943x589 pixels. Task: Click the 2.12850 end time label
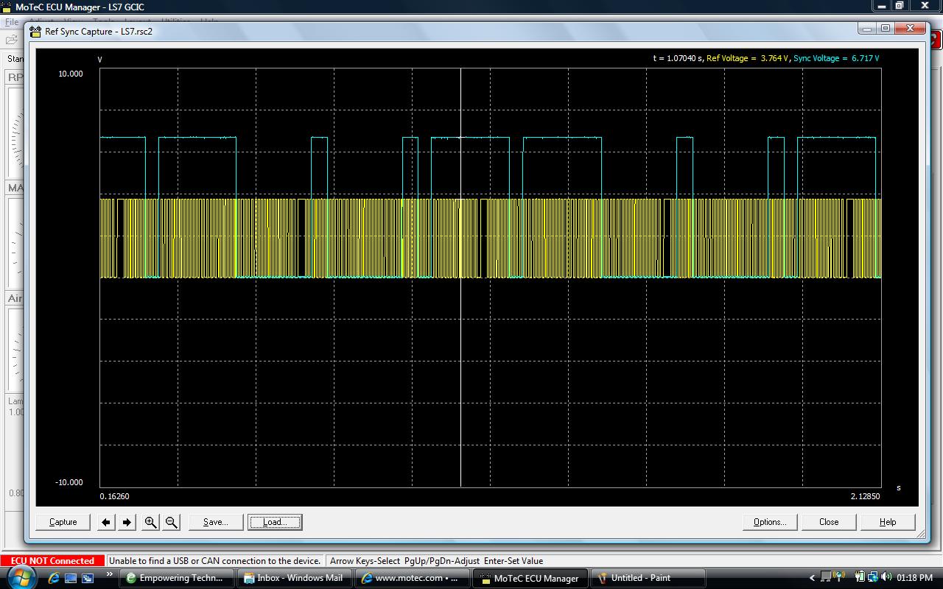865,496
